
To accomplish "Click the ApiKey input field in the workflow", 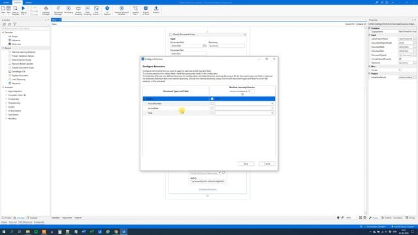I will (208, 181).
